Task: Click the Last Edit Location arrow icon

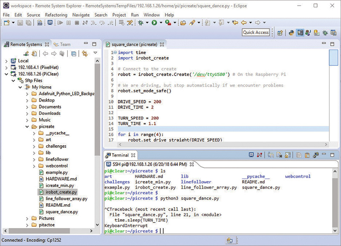Action: 235,23
